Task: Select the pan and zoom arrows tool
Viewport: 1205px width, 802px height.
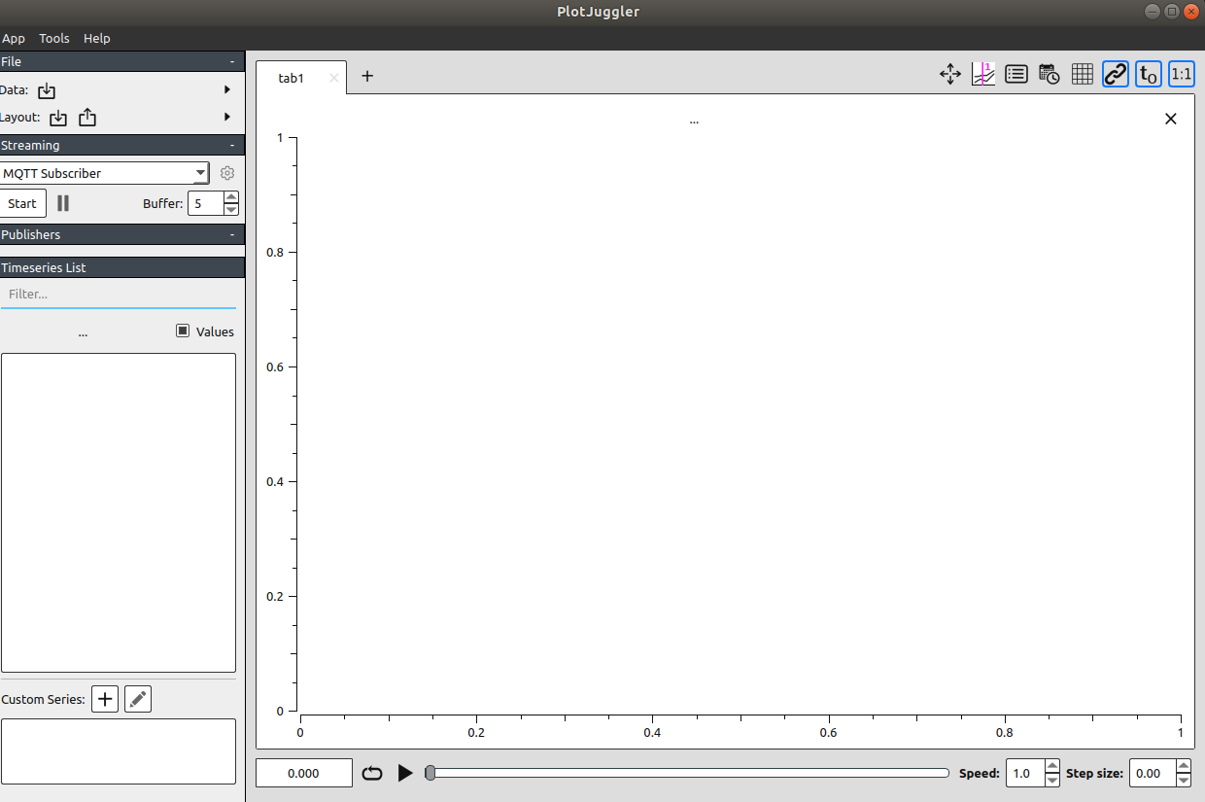Action: pyautogui.click(x=949, y=74)
